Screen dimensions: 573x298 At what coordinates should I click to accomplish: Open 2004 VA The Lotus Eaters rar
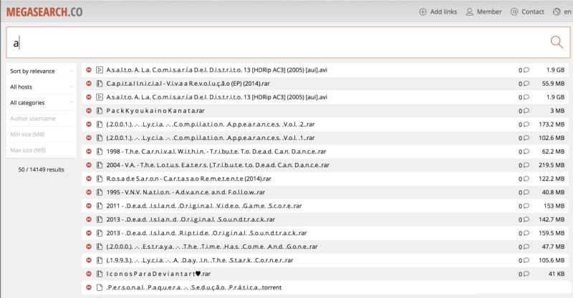pyautogui.click(x=218, y=165)
